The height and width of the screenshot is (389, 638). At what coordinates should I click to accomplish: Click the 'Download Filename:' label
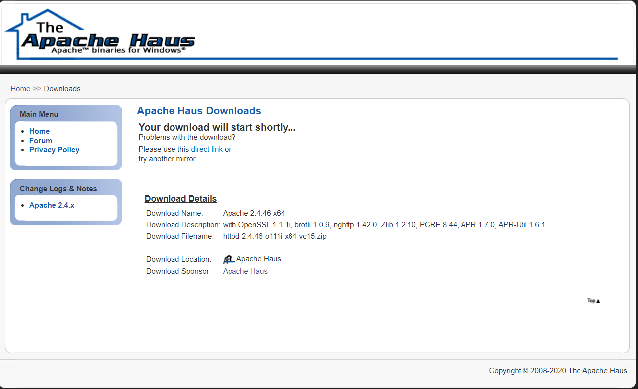[x=179, y=236]
